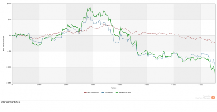Toggle the Non Showdown legend entry
This screenshot has width=217, height=112.
[91, 93]
